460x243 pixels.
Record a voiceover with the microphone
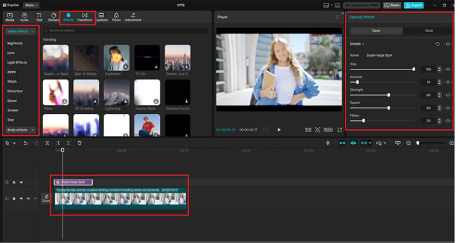pyautogui.click(x=328, y=143)
